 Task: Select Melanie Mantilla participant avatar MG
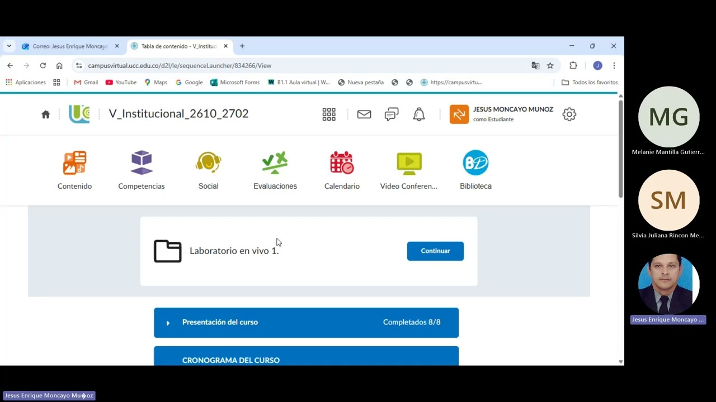(668, 117)
